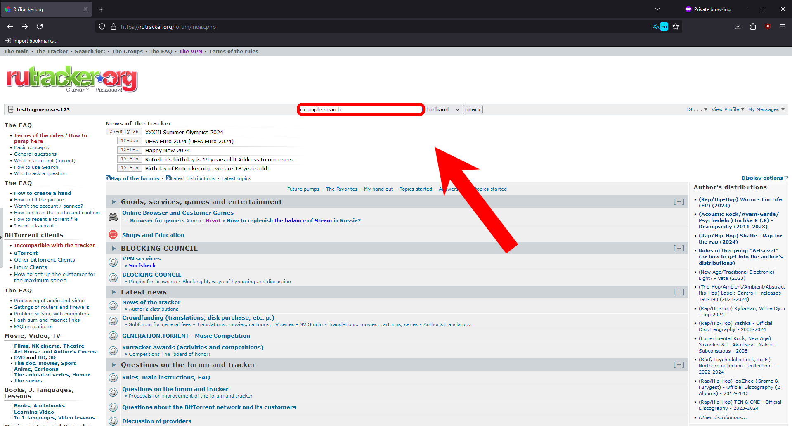Open the My Messages dropdown
Screen dimensions: 792x426
pos(766,109)
